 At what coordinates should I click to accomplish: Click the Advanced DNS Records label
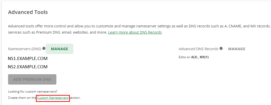198,49
